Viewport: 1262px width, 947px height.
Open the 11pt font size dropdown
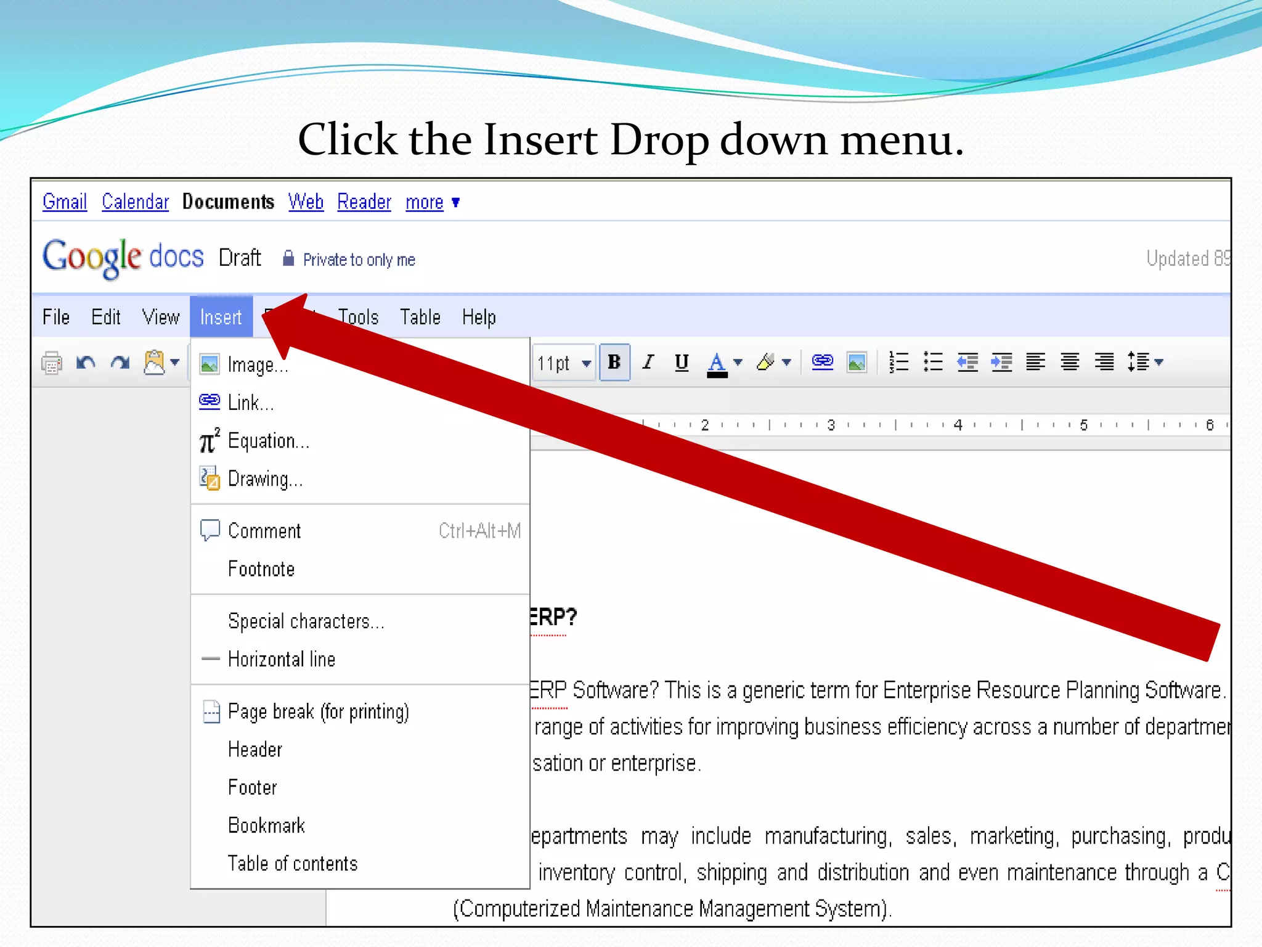(x=564, y=363)
